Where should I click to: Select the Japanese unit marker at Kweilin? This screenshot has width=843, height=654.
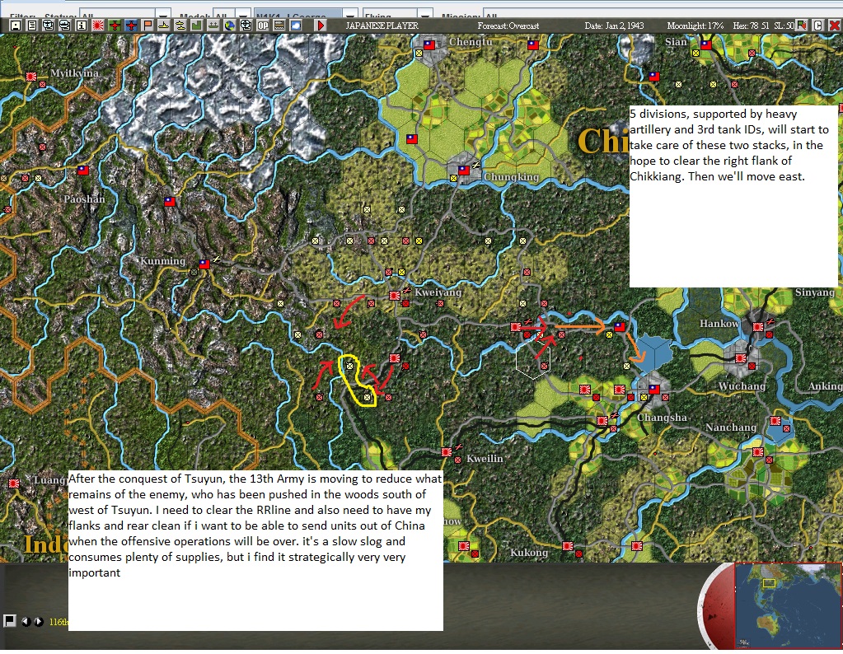click(447, 452)
